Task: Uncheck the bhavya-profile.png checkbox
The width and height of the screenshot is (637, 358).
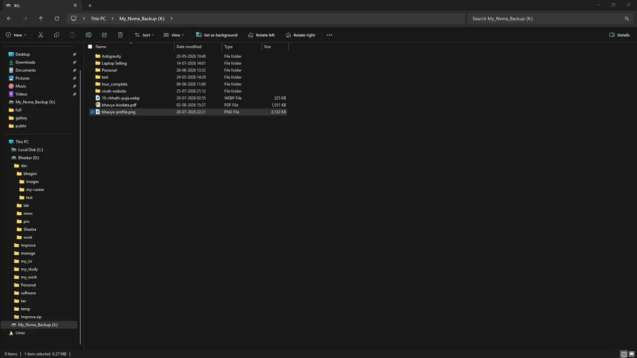Action: click(92, 112)
